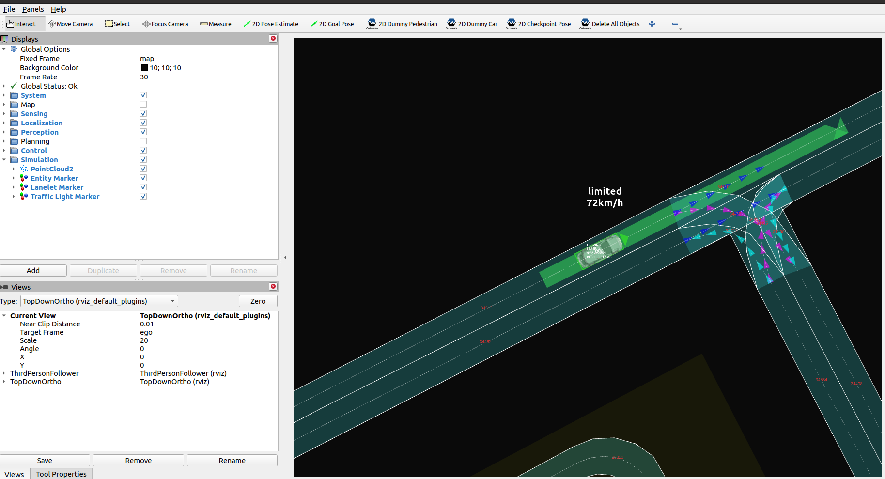This screenshot has height=479, width=885.
Task: Select the 2D Pose Estimate tool
Action: [x=271, y=23]
